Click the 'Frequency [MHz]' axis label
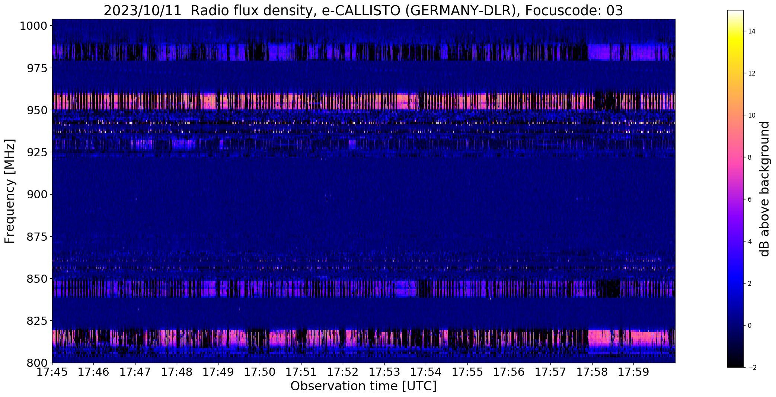776x397 pixels. [x=10, y=191]
